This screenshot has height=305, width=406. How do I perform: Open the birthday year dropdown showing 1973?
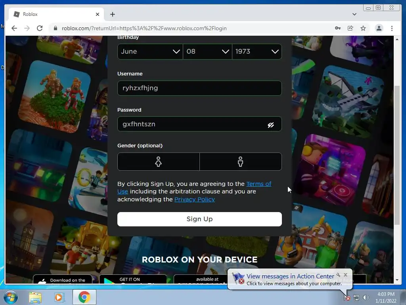coord(257,51)
